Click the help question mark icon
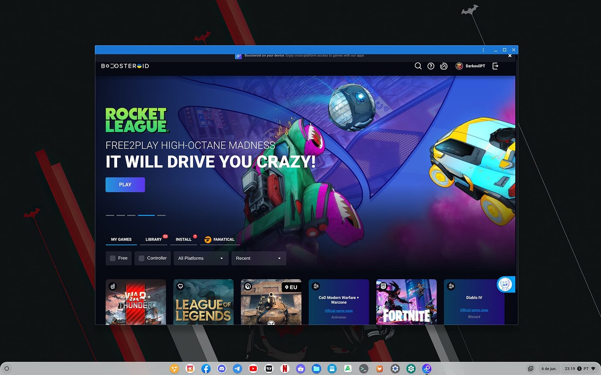This screenshot has height=375, width=601. pyautogui.click(x=431, y=66)
